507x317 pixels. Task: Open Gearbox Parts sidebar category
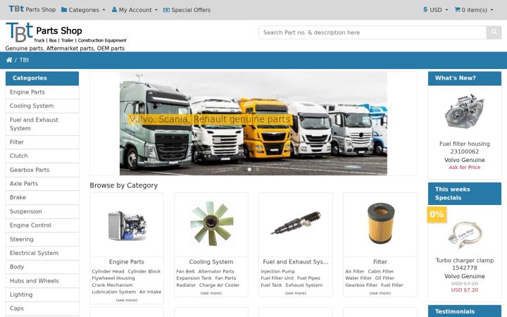[x=42, y=170]
